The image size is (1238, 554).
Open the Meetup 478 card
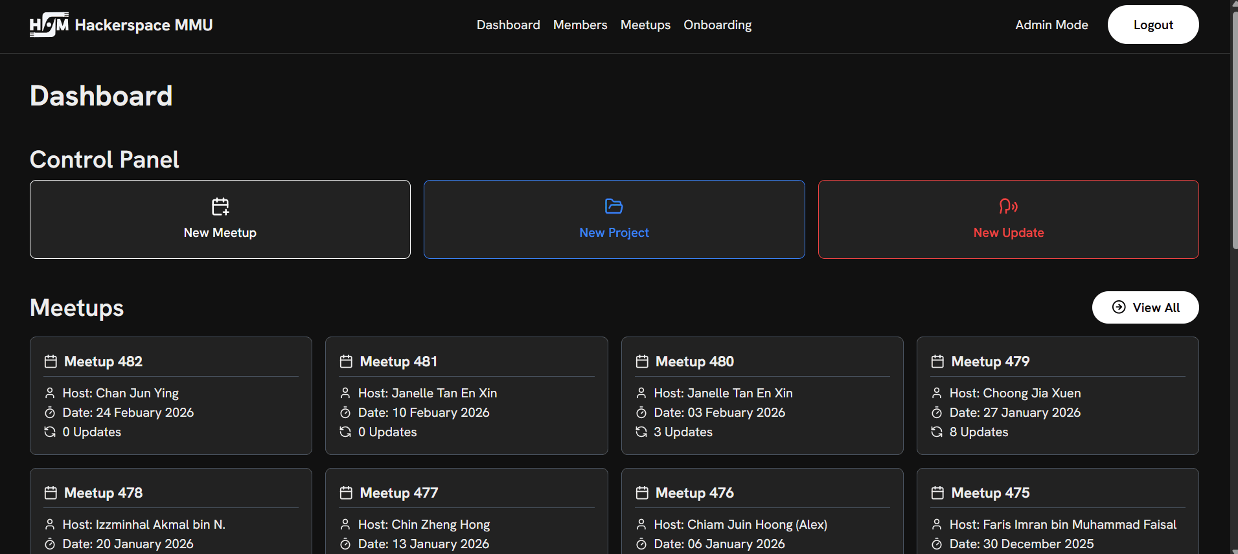point(170,511)
